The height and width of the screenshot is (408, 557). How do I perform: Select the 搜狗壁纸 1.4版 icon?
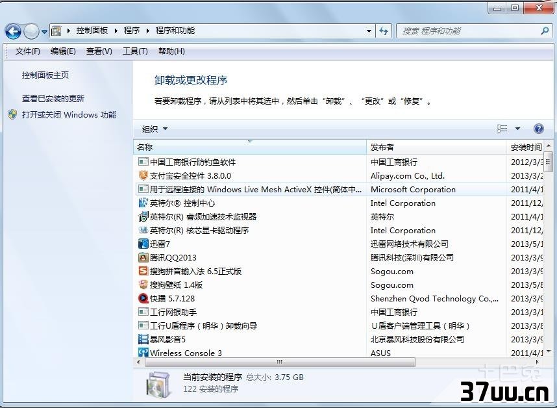click(x=143, y=285)
